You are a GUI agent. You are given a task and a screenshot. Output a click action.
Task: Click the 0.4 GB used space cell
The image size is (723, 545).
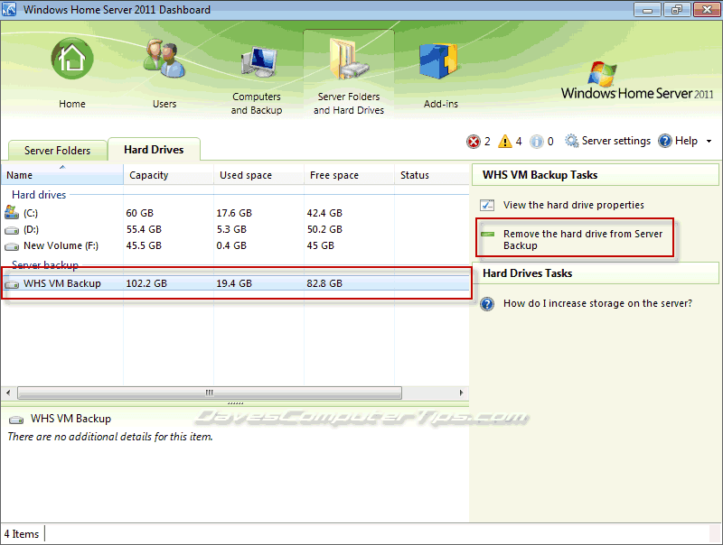[231, 245]
